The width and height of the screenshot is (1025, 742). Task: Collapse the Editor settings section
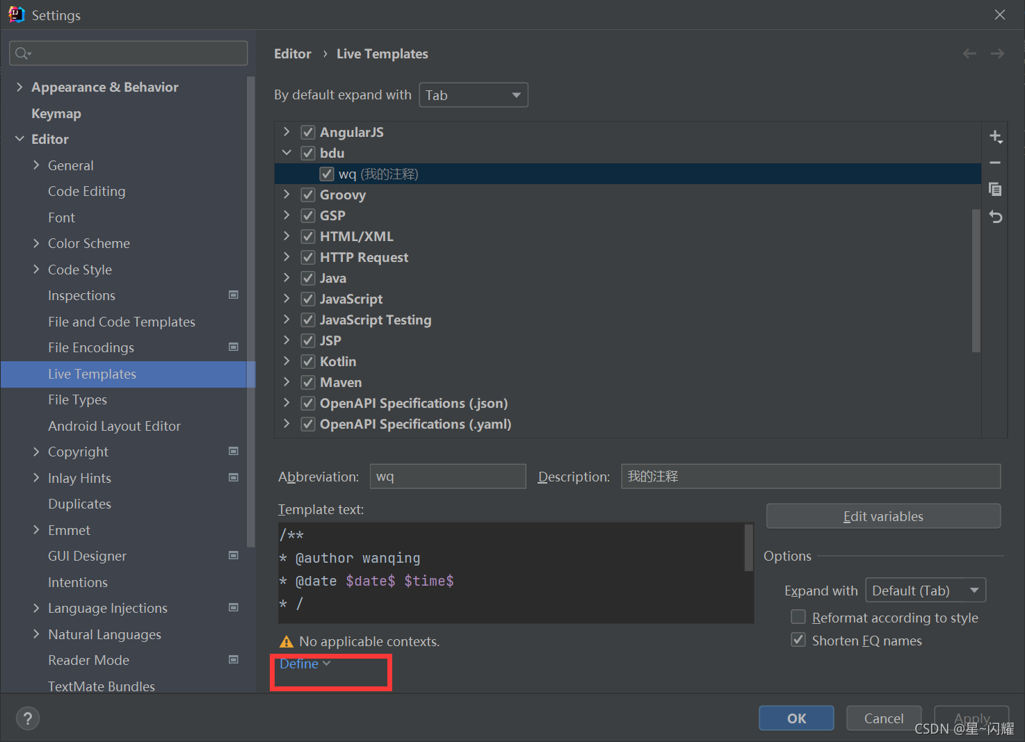19,139
